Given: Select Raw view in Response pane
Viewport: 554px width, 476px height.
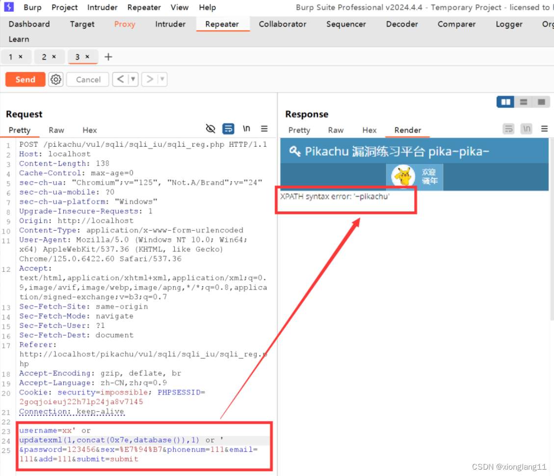Looking at the screenshot, I should click(x=336, y=130).
